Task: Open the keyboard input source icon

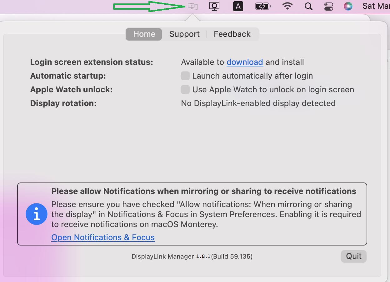Action: 238,6
